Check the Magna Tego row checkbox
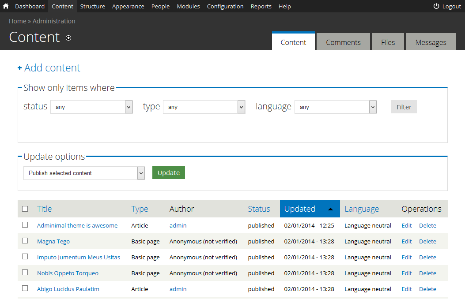The image size is (465, 299). 25,241
